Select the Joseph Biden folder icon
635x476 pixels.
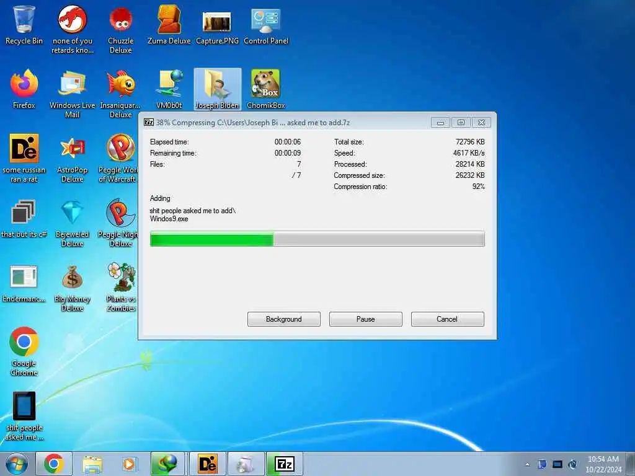217,89
